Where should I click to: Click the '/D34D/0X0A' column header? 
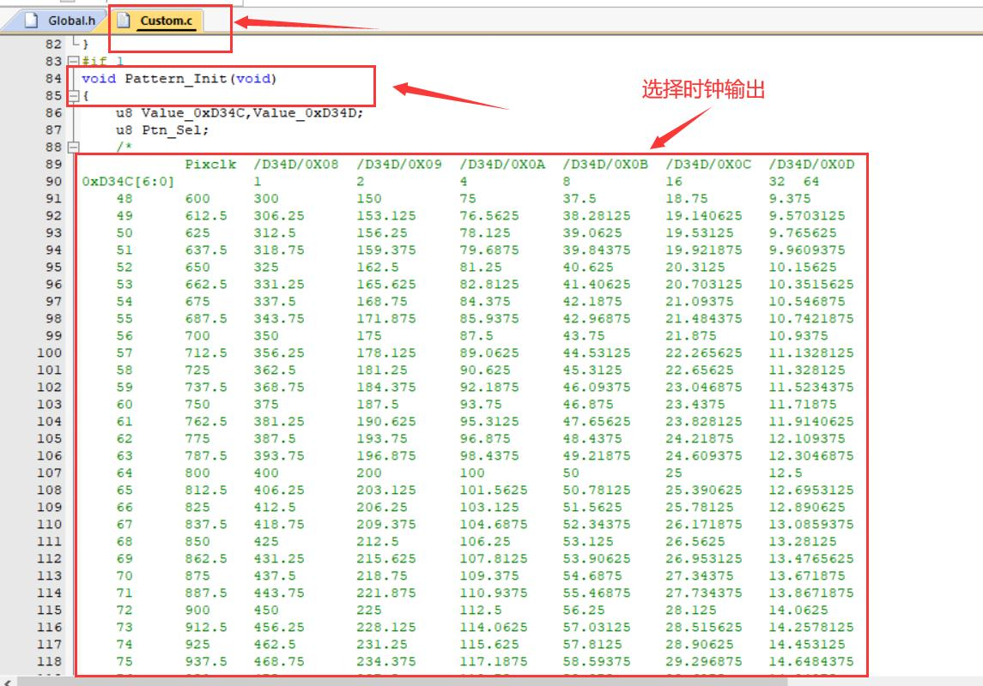click(x=502, y=165)
